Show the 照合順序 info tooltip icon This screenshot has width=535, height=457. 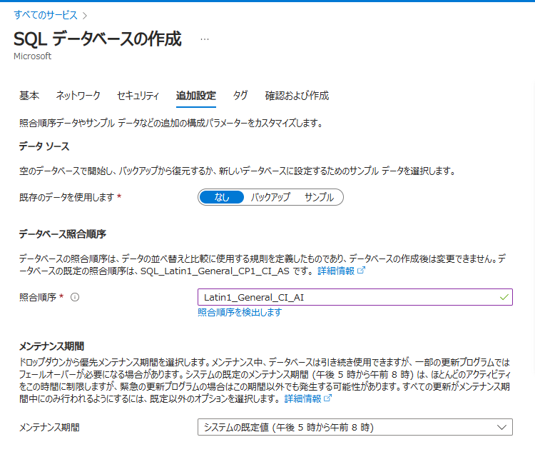pos(75,298)
